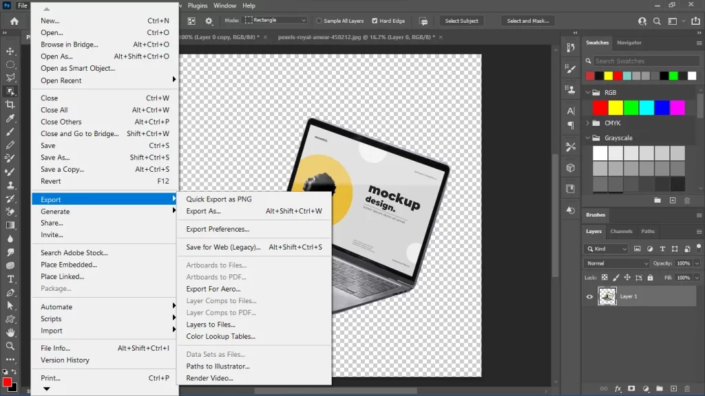Click the Select Subject button

click(x=461, y=21)
